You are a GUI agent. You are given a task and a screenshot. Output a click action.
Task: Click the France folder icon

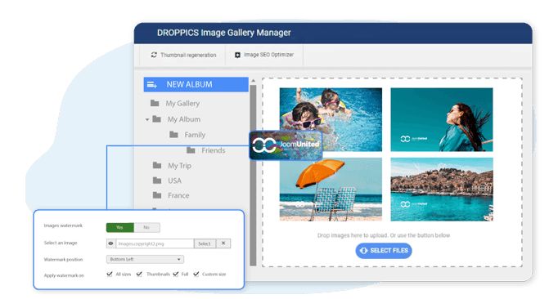click(157, 195)
